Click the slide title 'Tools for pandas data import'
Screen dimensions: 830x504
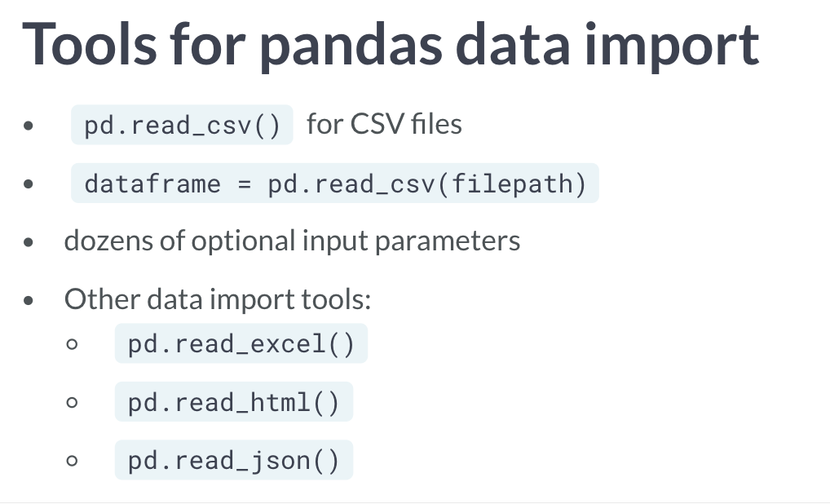[x=391, y=45]
